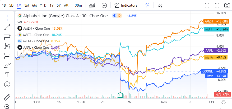The image size is (232, 109).
Task: Select the brush drawing tool
Action: 7,65
